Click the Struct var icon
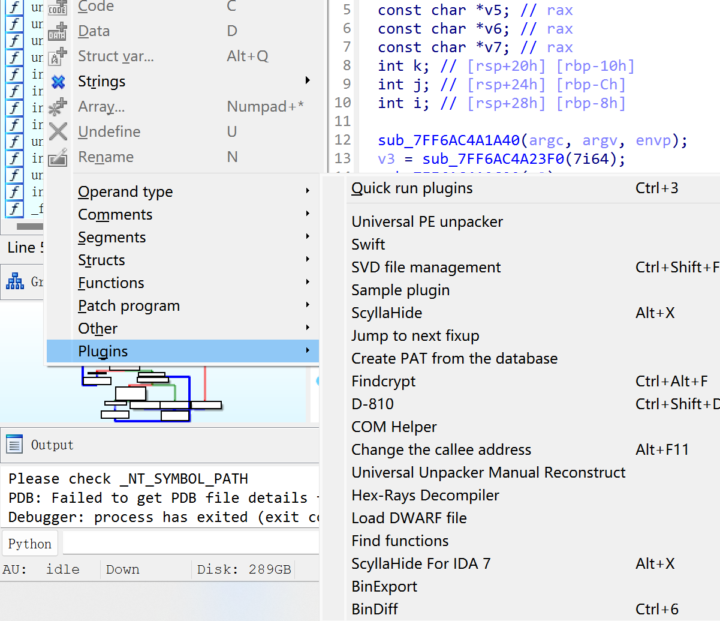 [x=58, y=56]
